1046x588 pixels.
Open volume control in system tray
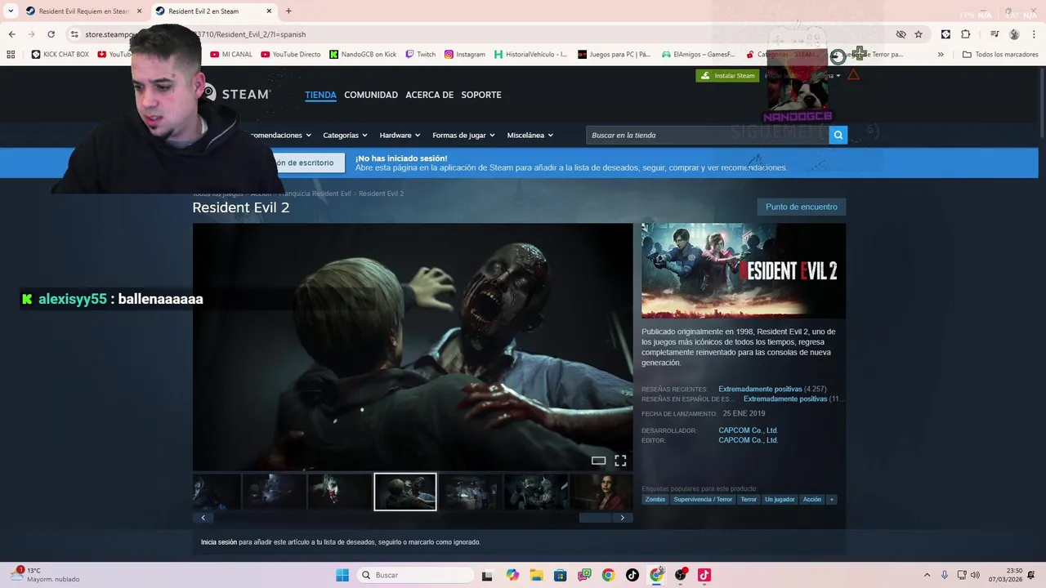(x=975, y=575)
